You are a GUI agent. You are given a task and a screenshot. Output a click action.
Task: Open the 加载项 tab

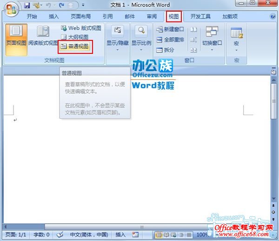coord(230,16)
